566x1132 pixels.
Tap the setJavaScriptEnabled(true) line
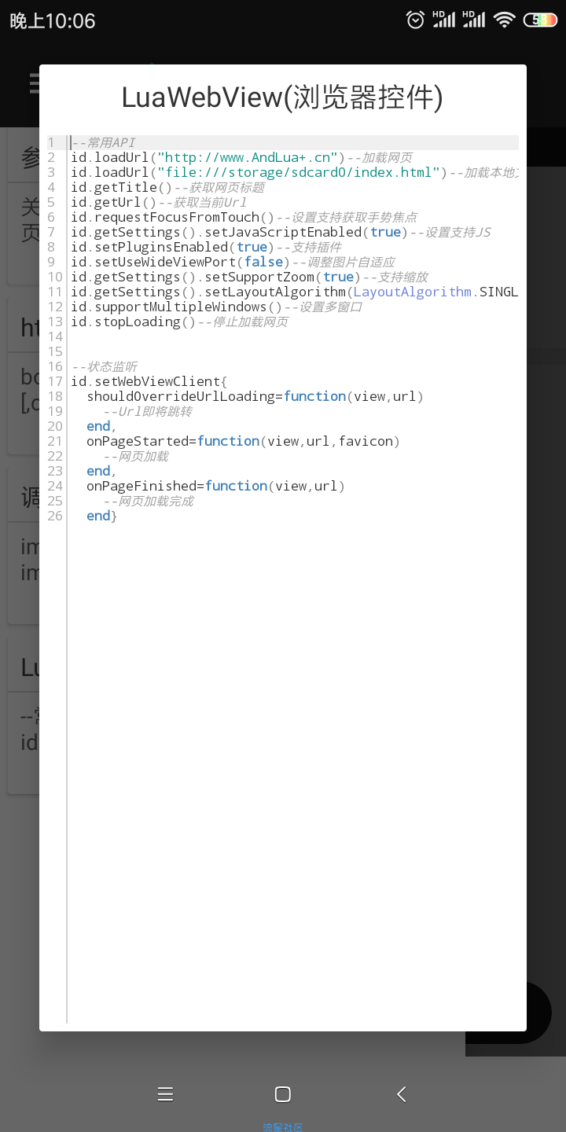tap(281, 232)
